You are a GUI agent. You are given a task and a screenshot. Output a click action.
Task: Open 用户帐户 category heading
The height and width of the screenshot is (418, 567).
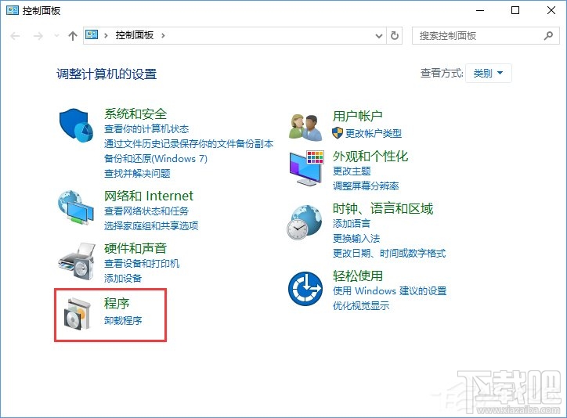pos(357,116)
